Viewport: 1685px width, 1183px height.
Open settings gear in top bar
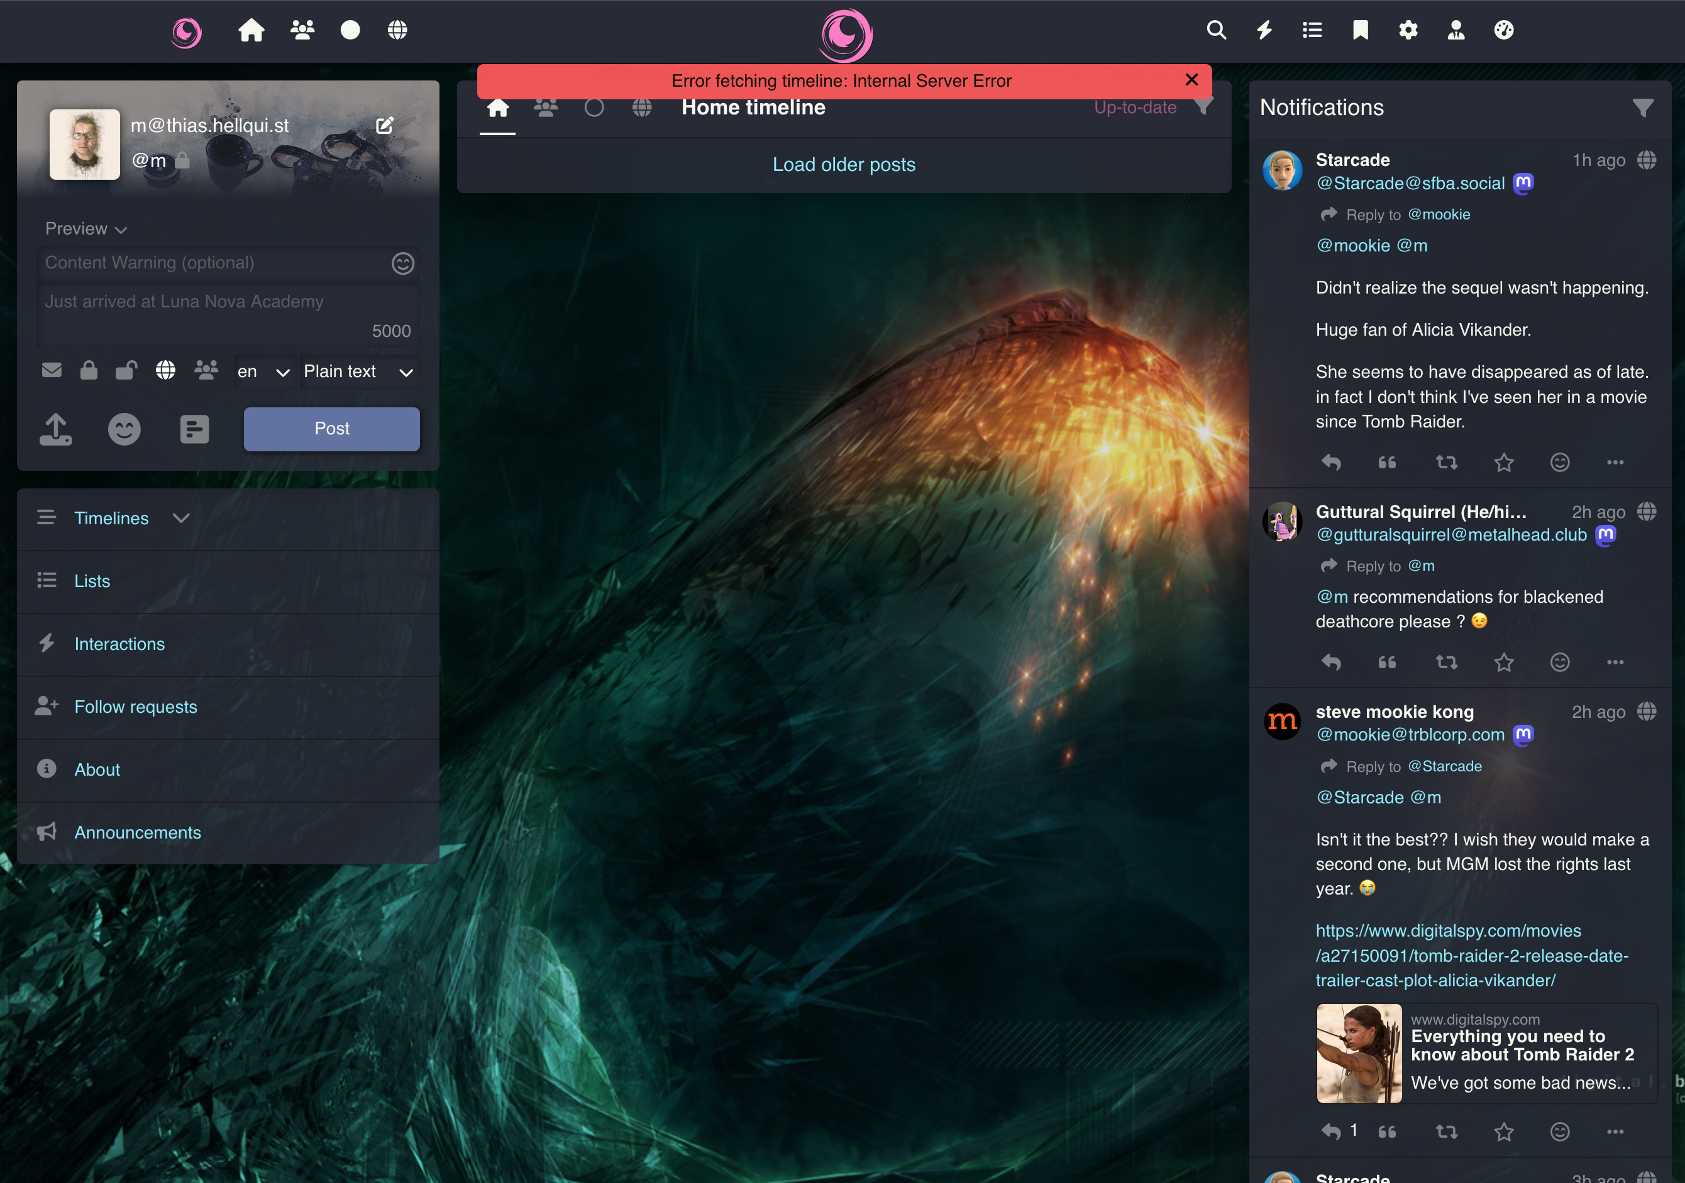click(x=1408, y=30)
